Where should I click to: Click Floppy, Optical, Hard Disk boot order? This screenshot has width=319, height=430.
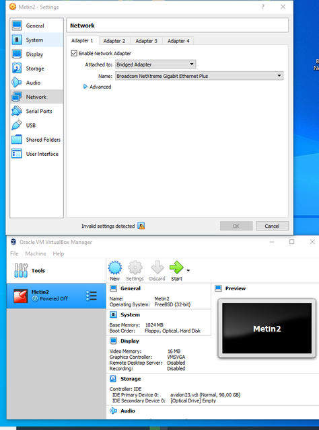172,331
